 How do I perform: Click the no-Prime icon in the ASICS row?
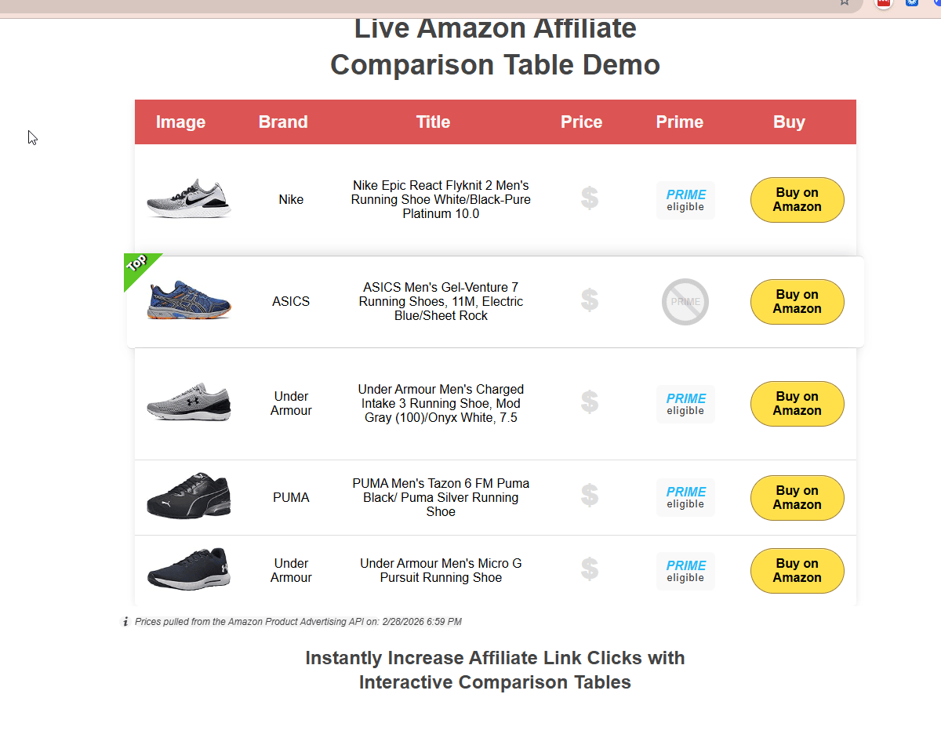(685, 302)
